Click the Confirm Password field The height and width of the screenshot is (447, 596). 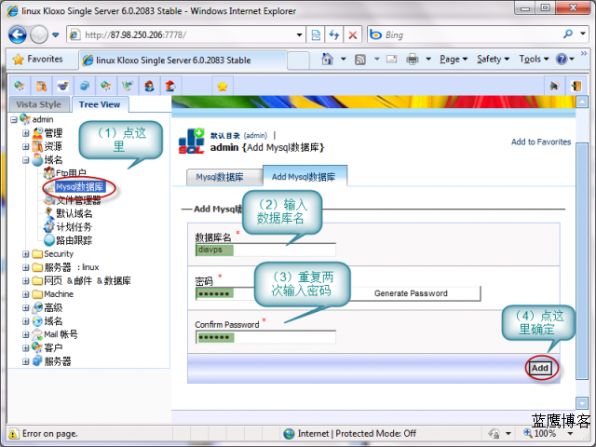(x=265, y=337)
